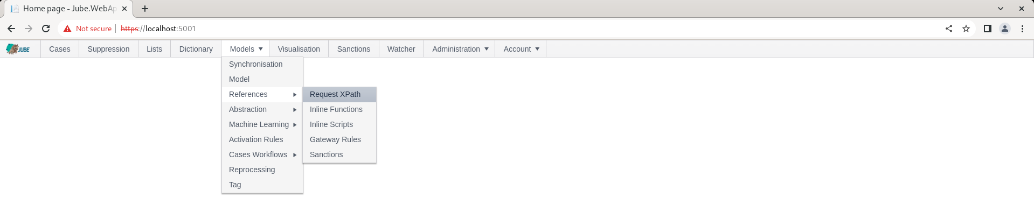1034x211 pixels.
Task: Open Chrome three-dot menu
Action: [x=1022, y=29]
